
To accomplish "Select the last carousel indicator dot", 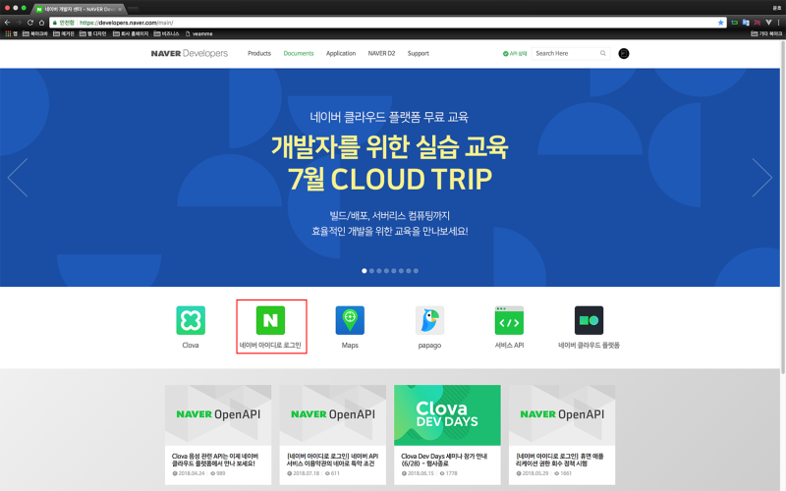I will coord(416,271).
